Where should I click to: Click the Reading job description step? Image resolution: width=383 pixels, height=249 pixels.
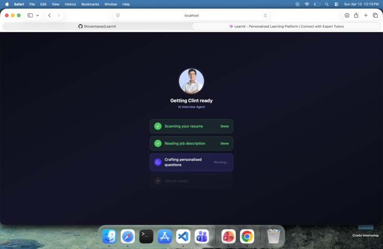pyautogui.click(x=191, y=144)
